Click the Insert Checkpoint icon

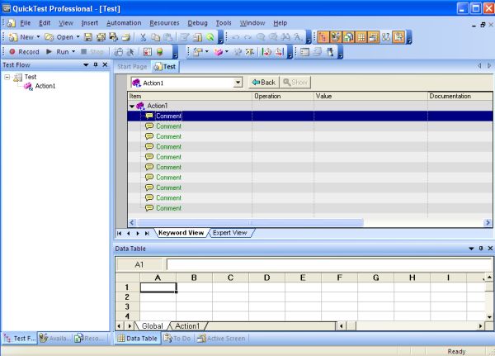coord(198,51)
